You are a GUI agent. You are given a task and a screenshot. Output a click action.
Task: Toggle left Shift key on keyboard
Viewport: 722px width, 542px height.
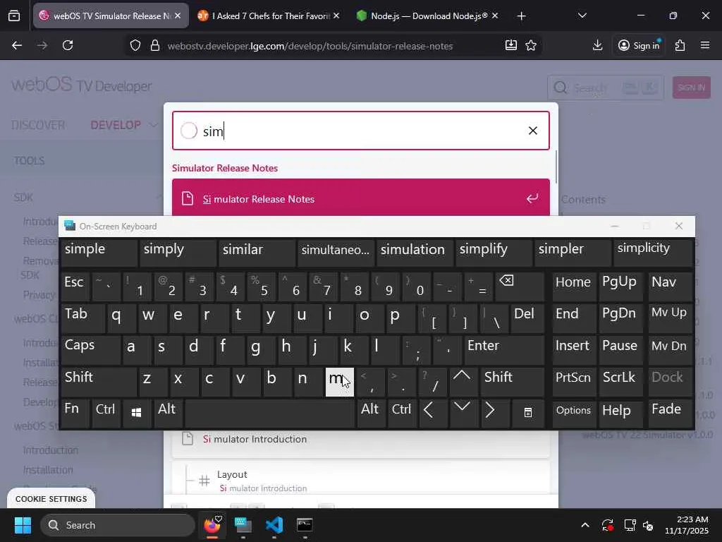tap(99, 382)
